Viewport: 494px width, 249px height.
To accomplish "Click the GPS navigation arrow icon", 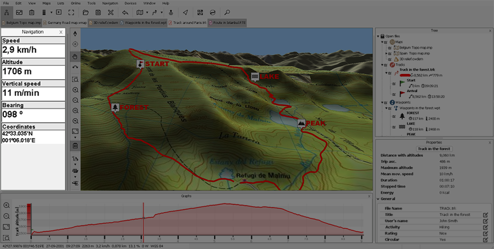I will click(185, 12).
